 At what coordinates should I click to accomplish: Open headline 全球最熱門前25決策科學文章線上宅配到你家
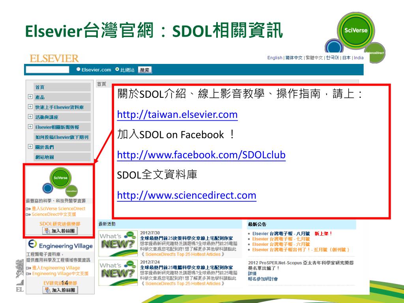187,238
